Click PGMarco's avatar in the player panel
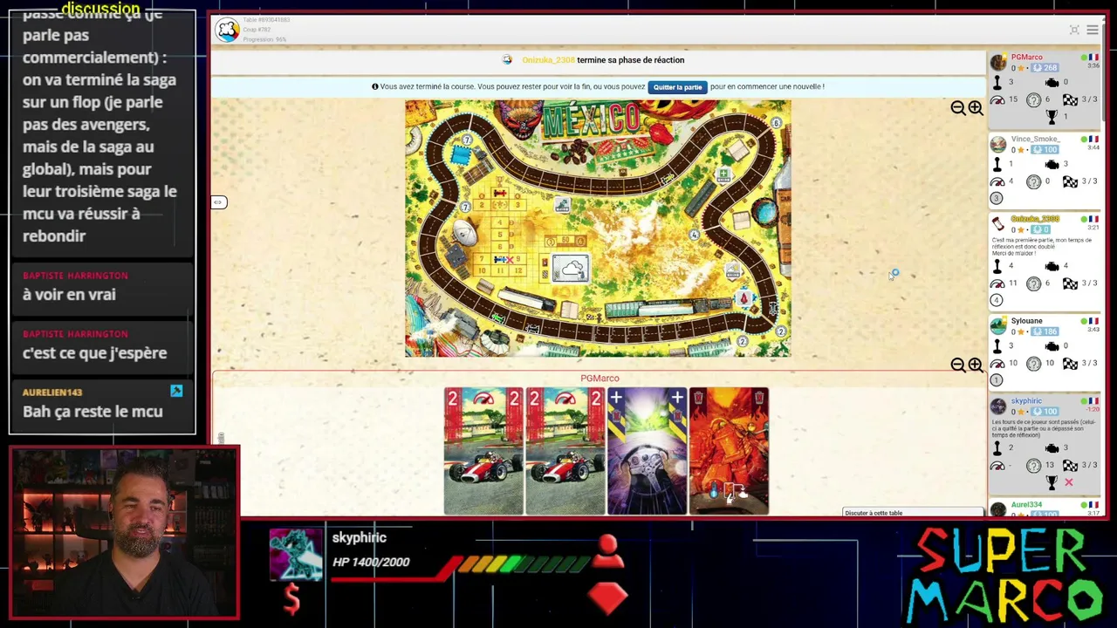 coord(998,63)
